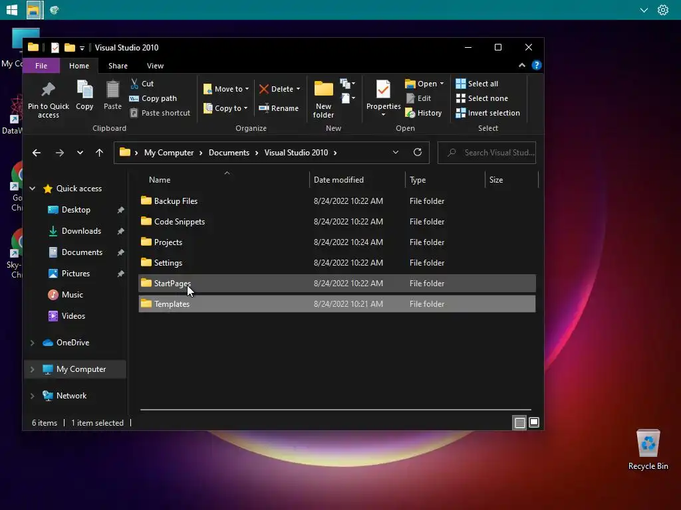Image resolution: width=681 pixels, height=510 pixels.
Task: Open the Delete dropdown arrow
Action: point(298,89)
